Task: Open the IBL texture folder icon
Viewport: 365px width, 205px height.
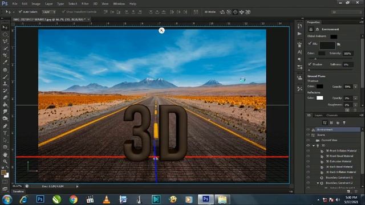Action: [x=339, y=44]
